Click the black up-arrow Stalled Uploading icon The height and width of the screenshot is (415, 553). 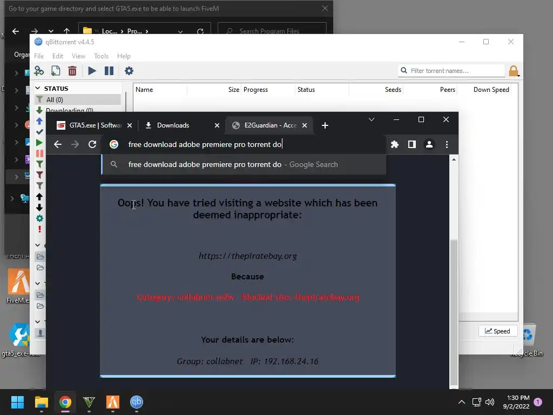pyautogui.click(x=39, y=197)
